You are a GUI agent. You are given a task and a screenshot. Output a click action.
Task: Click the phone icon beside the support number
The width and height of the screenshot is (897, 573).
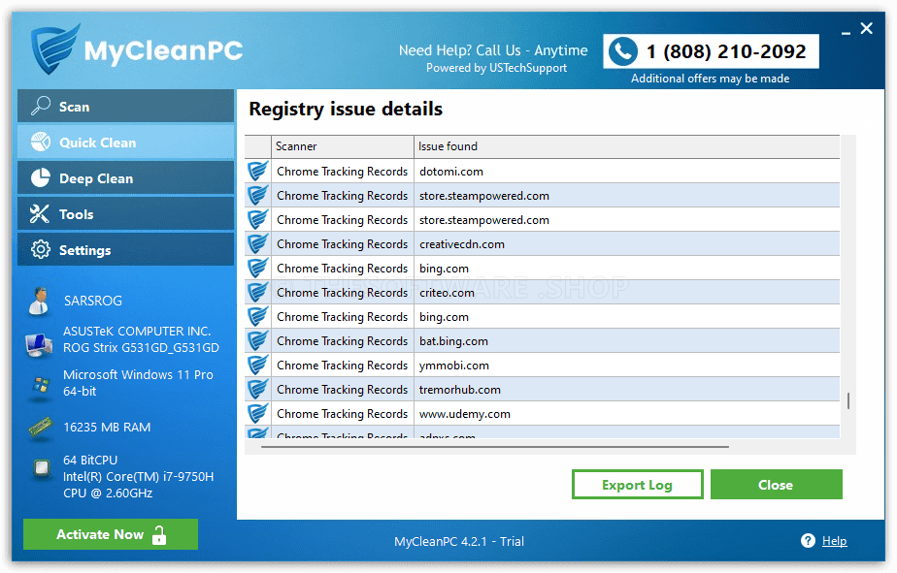pos(623,51)
